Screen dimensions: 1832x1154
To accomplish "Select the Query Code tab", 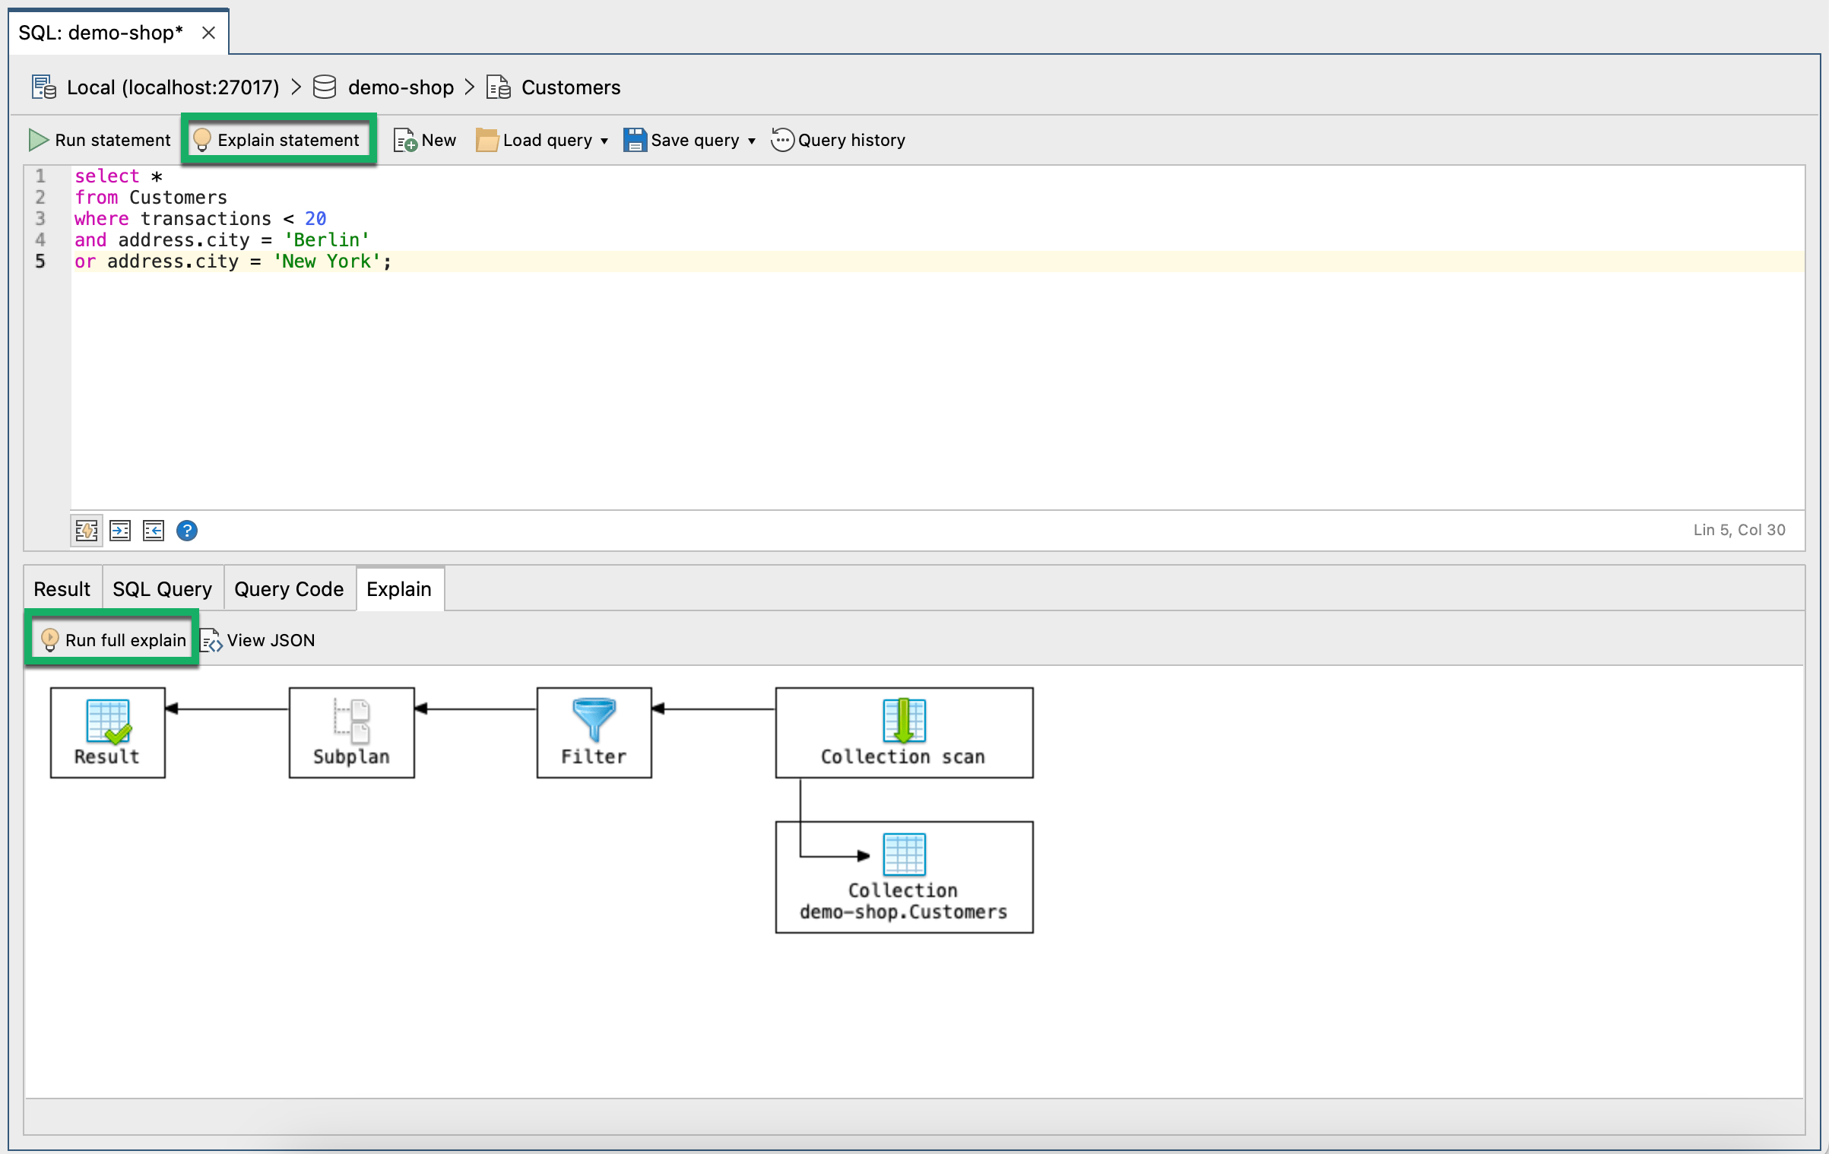I will 290,588.
